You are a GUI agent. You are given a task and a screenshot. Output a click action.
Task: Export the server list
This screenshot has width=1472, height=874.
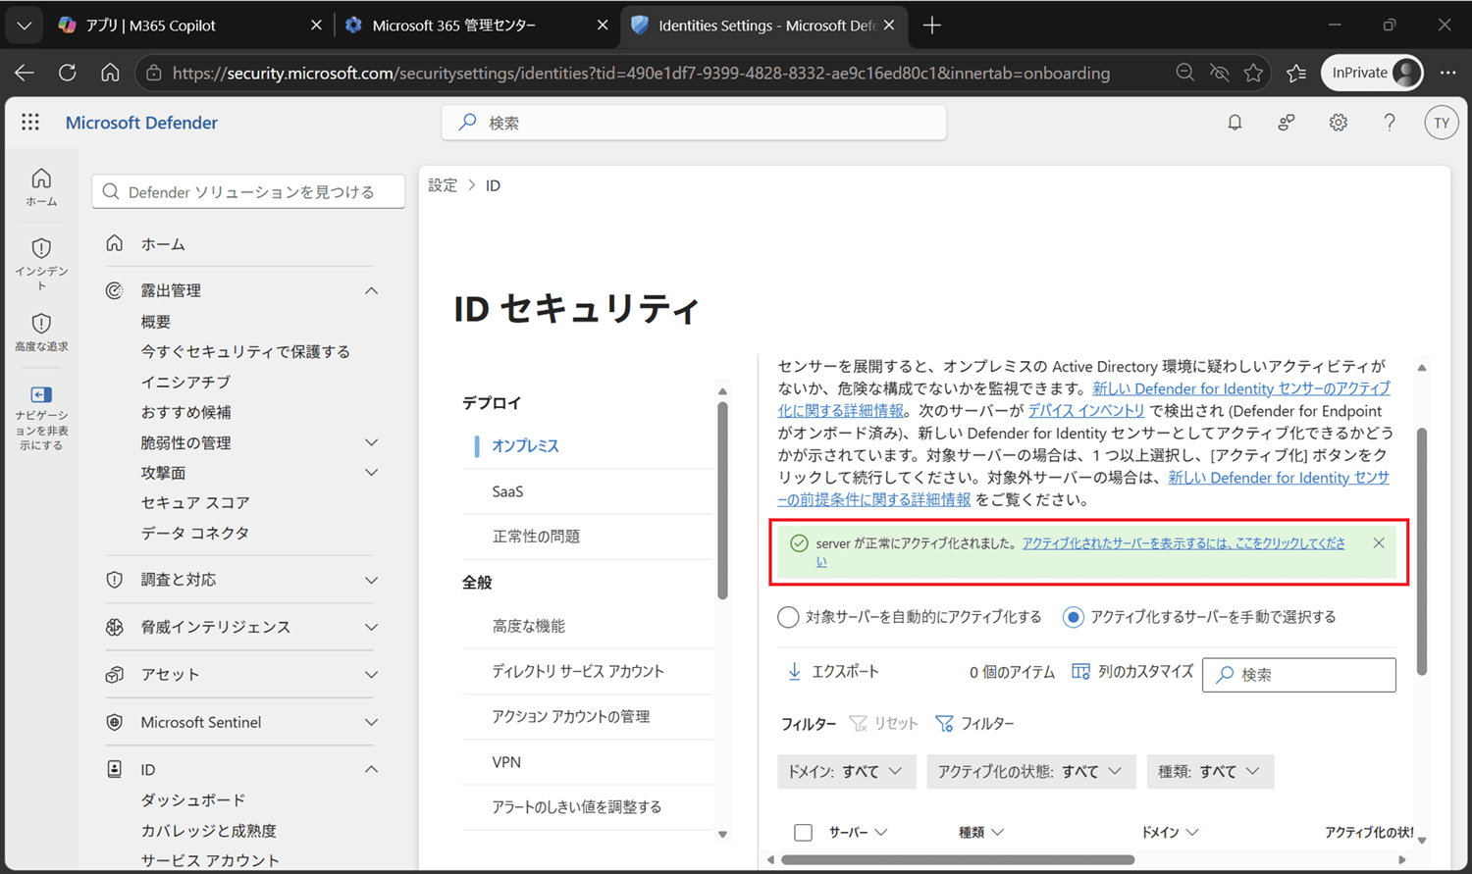click(833, 672)
